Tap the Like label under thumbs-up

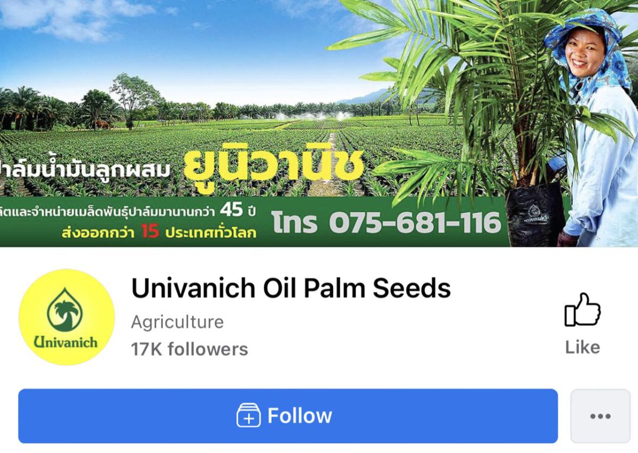[582, 347]
